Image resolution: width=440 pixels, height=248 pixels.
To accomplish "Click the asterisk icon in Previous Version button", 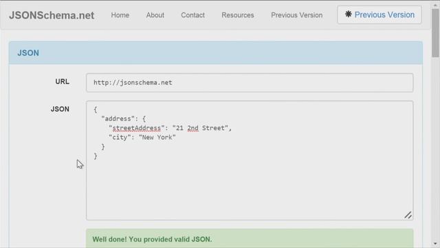I will click(349, 14).
